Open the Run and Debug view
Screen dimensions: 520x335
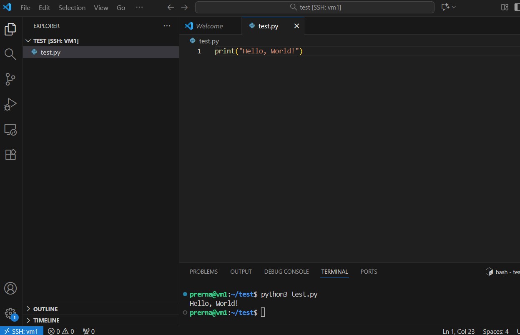10,104
